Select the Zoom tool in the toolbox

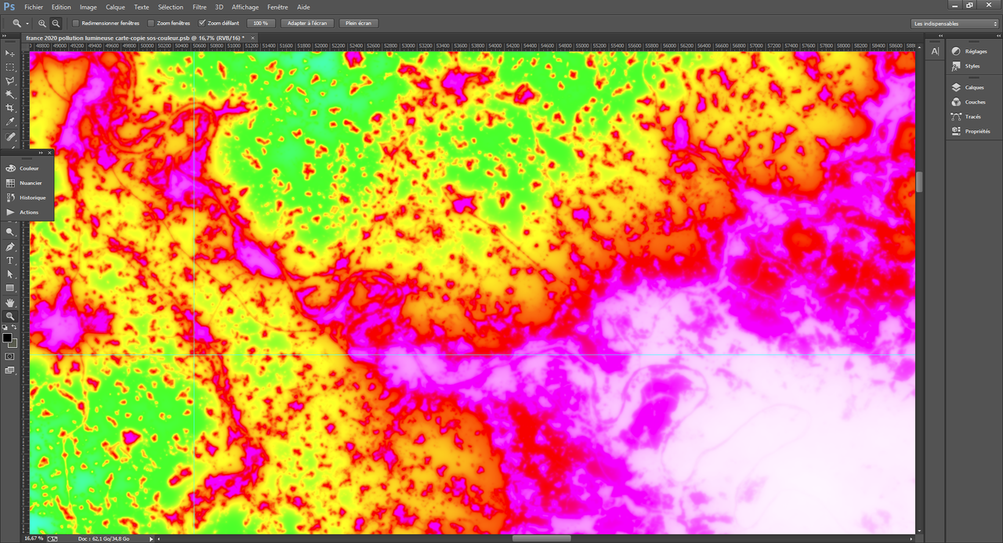[10, 316]
